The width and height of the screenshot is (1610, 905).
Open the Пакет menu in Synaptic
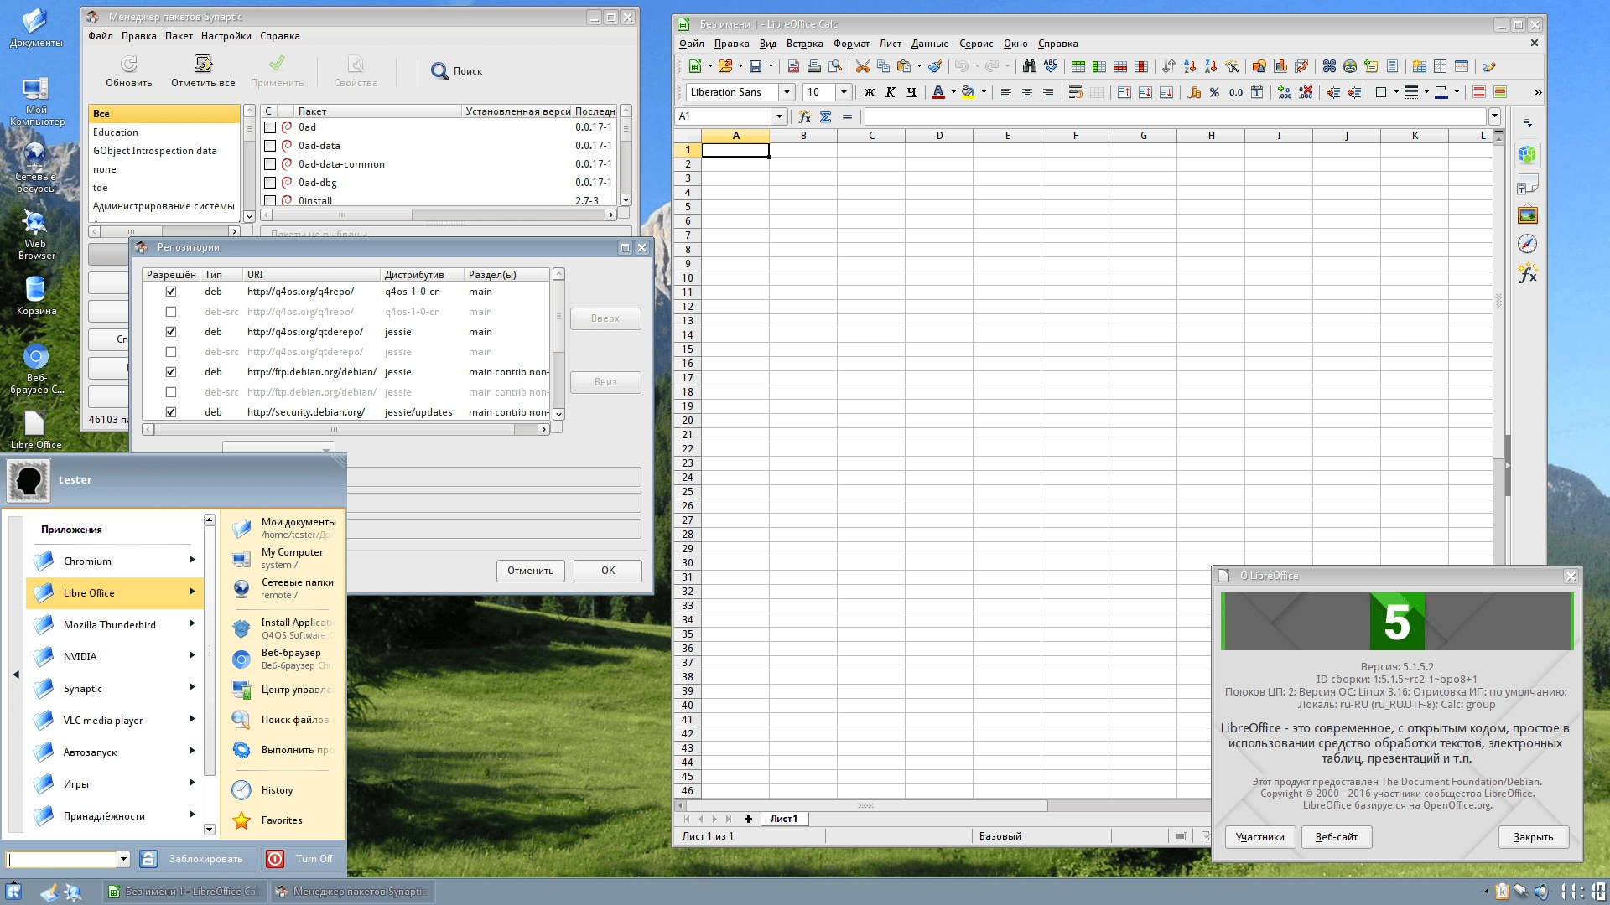[179, 36]
